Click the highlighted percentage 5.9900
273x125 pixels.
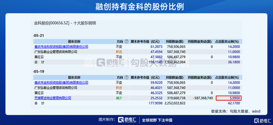(x=235, y=98)
